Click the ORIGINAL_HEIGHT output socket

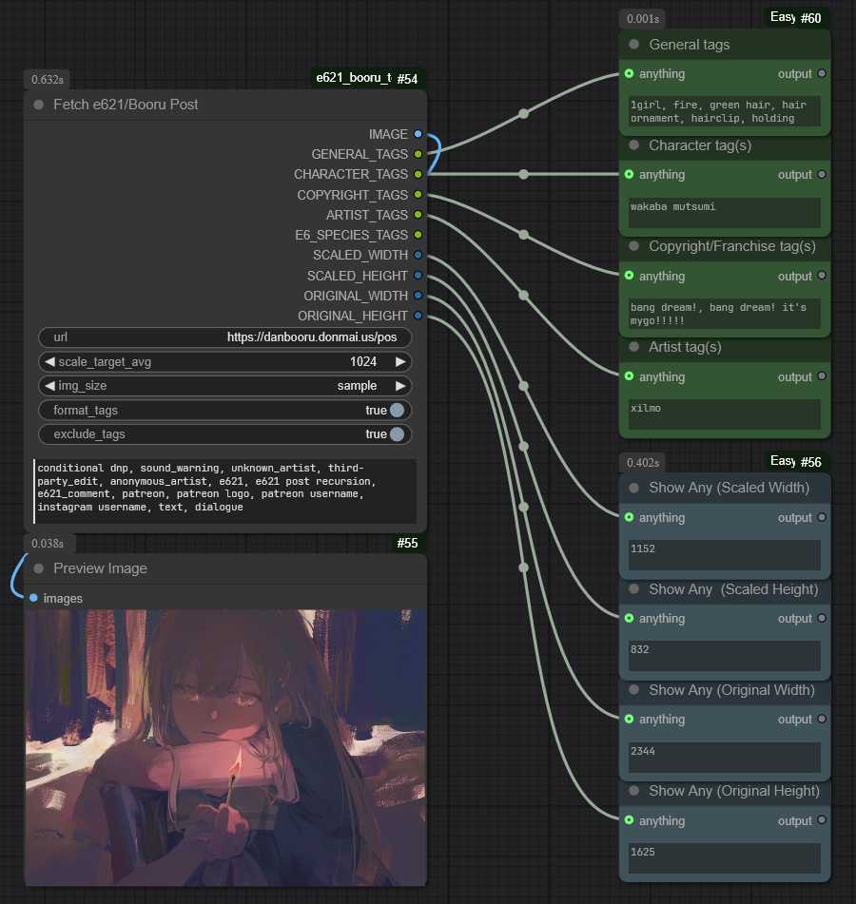point(418,316)
